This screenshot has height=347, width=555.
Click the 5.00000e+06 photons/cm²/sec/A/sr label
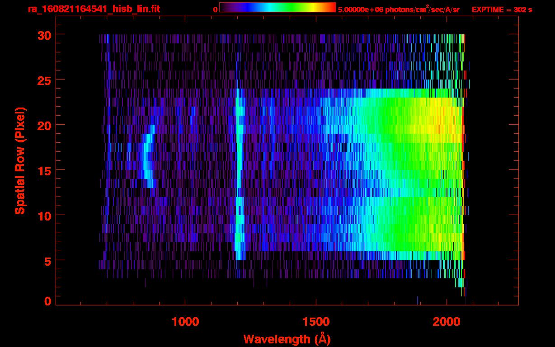coord(399,9)
